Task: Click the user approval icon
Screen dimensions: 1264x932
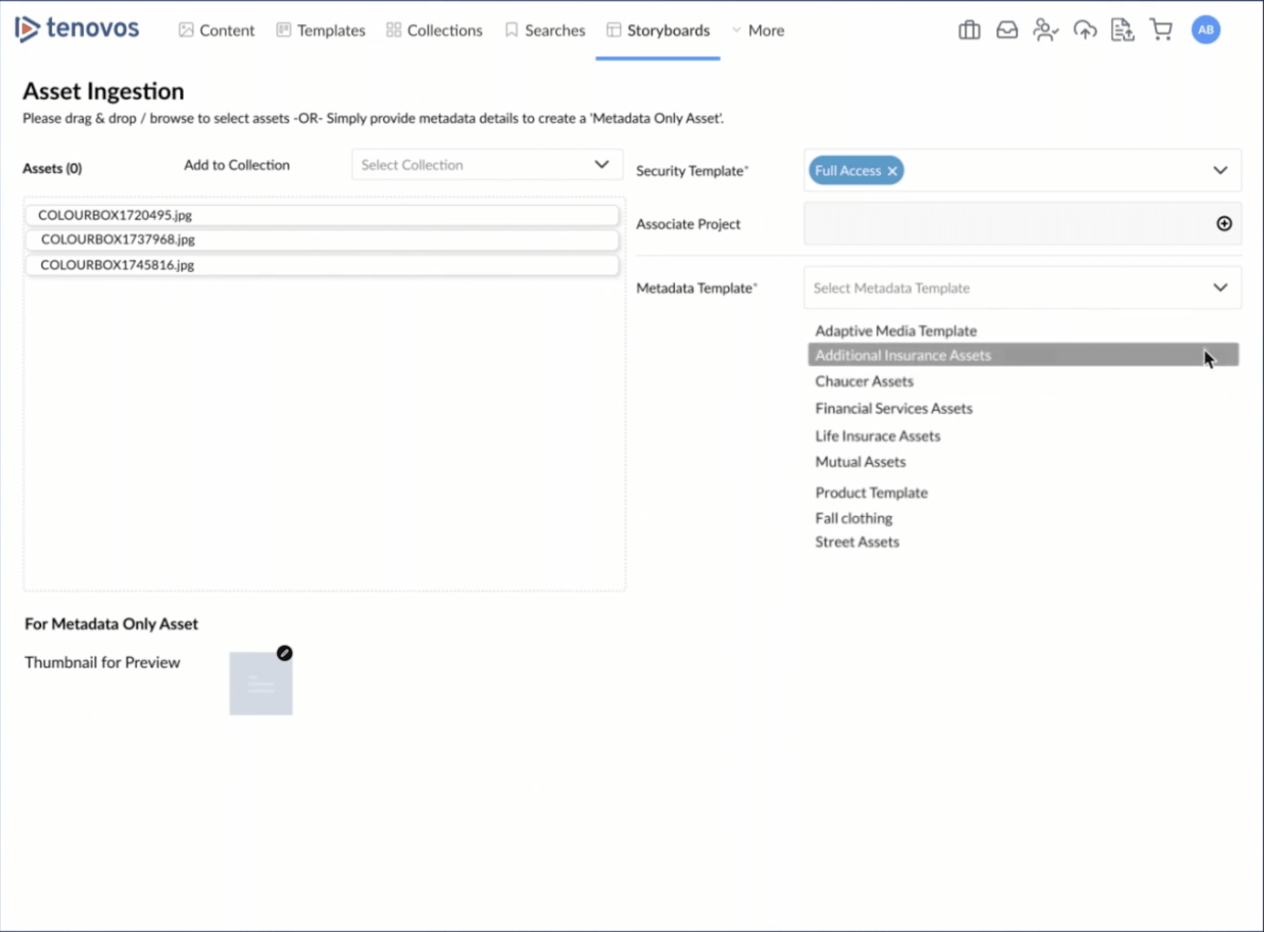Action: [1045, 30]
